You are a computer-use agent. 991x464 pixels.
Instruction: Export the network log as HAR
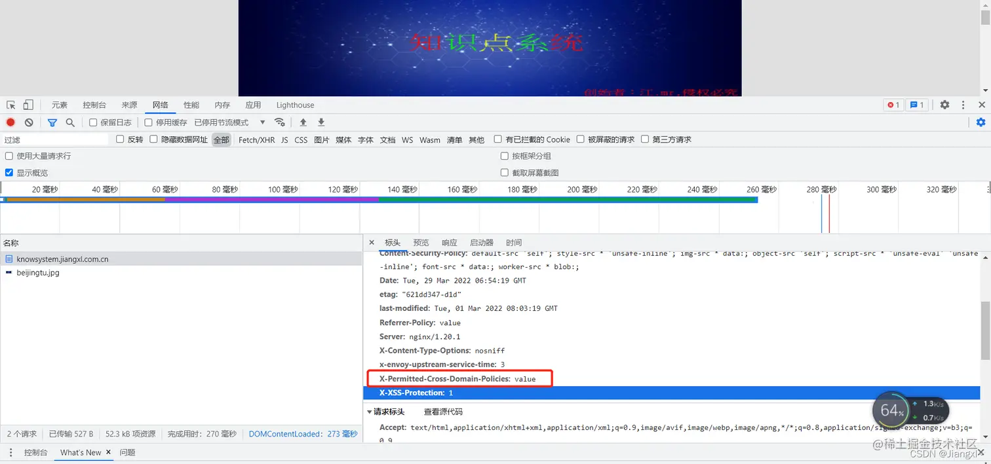click(321, 122)
